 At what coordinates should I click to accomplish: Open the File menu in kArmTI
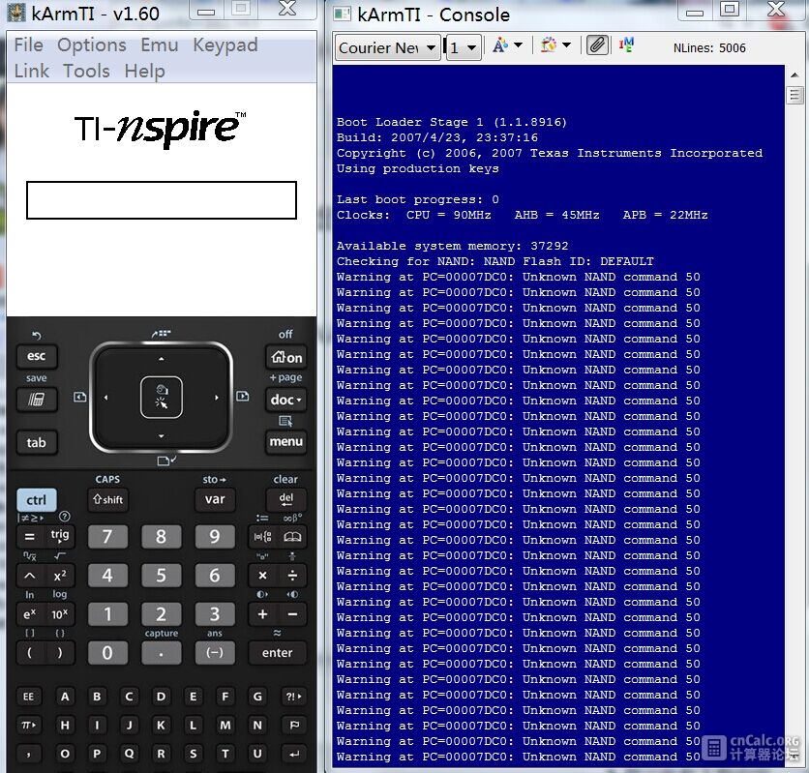click(28, 45)
